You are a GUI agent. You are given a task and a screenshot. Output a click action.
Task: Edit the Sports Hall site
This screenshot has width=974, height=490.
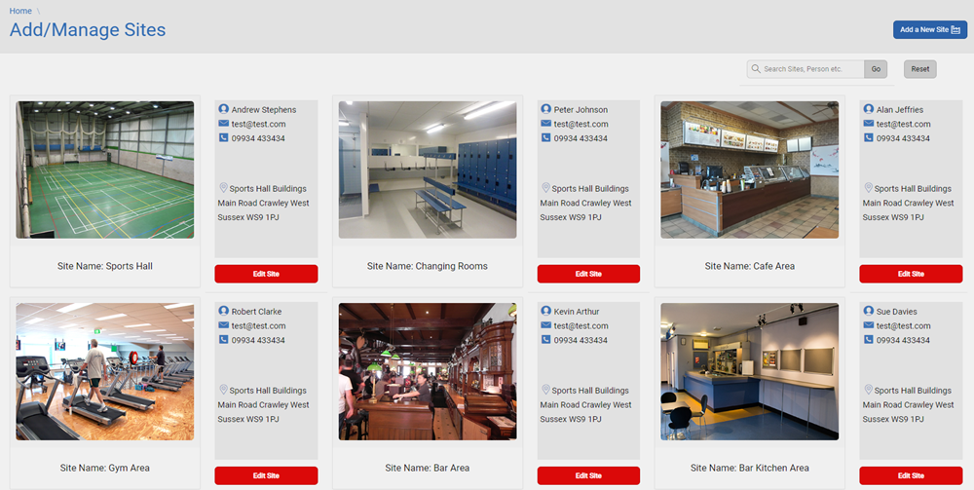266,274
